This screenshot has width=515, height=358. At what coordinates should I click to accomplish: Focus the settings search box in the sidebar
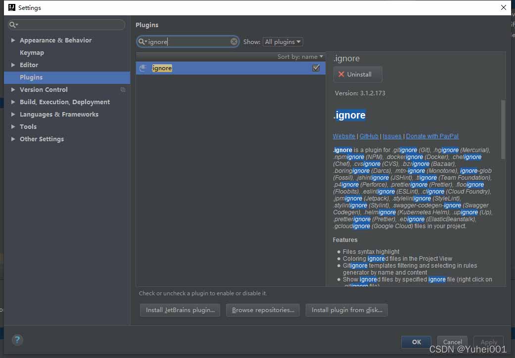67,25
